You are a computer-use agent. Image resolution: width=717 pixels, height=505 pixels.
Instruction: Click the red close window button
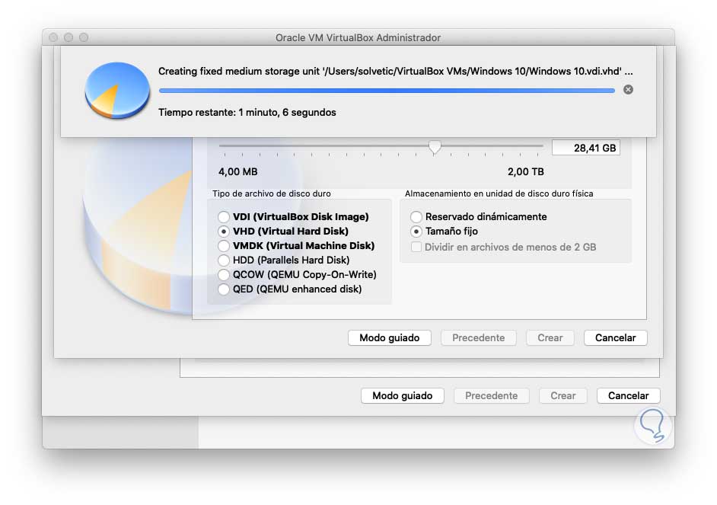tap(53, 37)
